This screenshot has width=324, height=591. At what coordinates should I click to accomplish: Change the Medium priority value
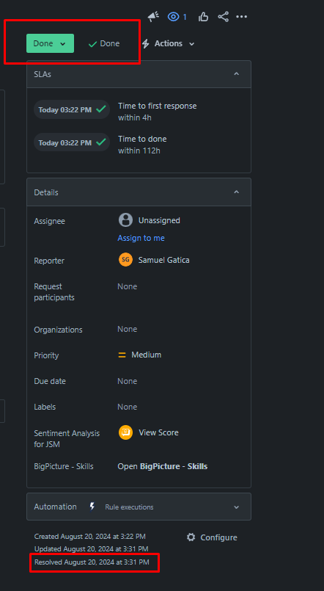click(139, 355)
